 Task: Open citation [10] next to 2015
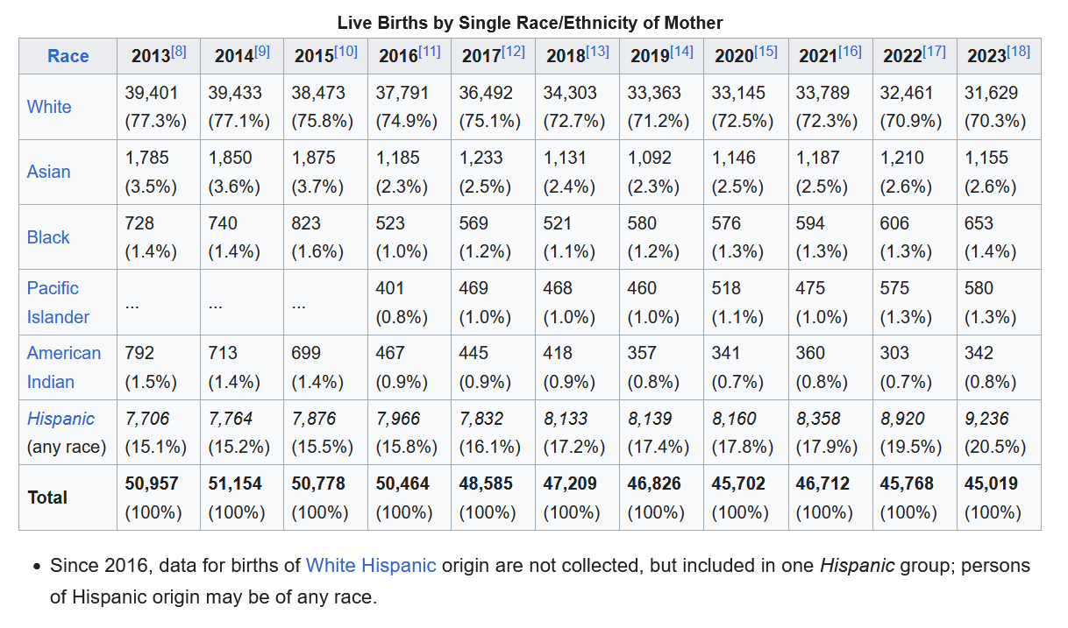[346, 52]
